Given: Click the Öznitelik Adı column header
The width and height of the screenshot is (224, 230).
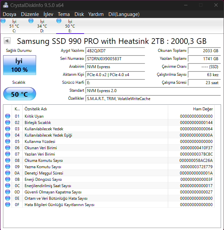Looking at the screenshot, I should click(95, 109).
